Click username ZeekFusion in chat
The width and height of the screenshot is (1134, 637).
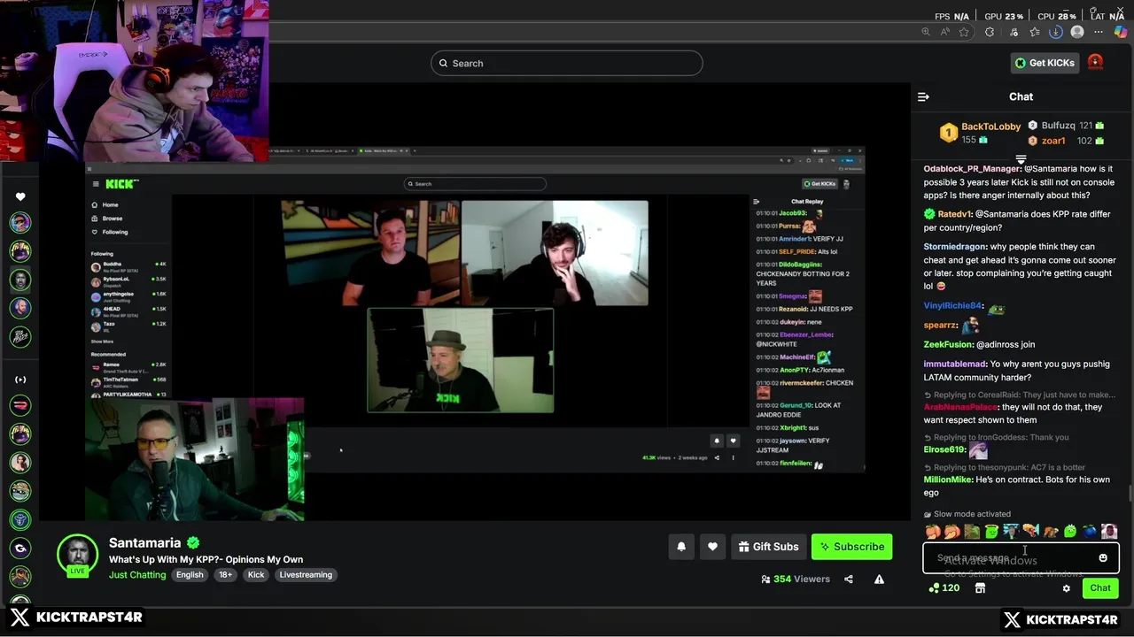[948, 345]
